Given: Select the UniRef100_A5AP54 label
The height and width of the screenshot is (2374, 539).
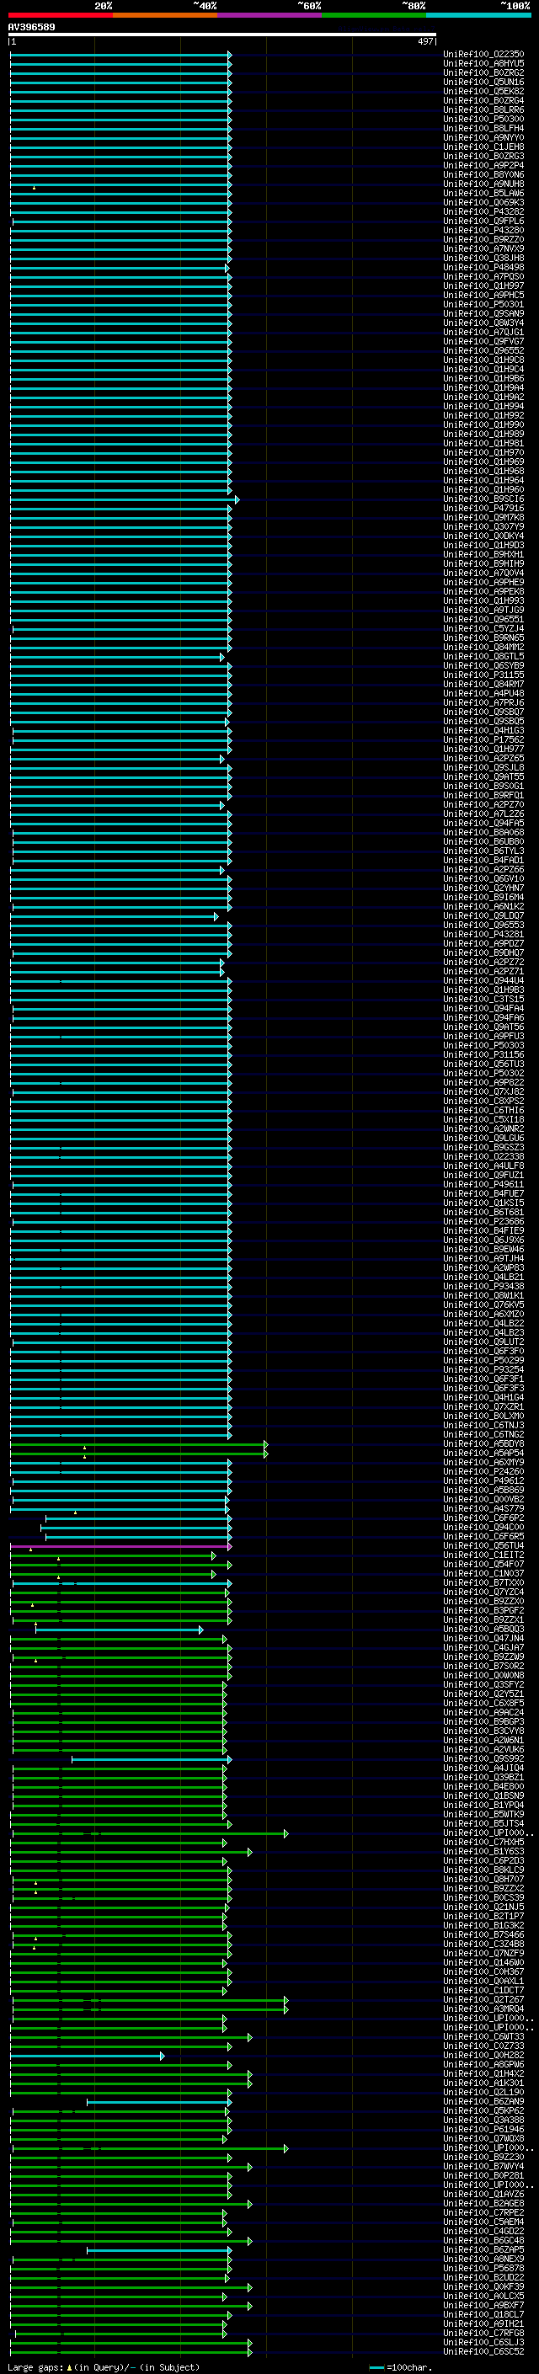Looking at the screenshot, I should (483, 1454).
